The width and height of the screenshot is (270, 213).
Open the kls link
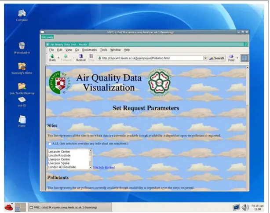[107, 167]
